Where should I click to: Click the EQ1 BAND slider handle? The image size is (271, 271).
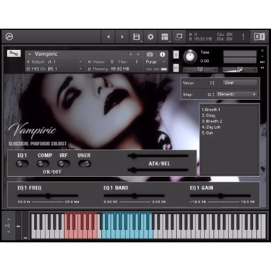134,196
